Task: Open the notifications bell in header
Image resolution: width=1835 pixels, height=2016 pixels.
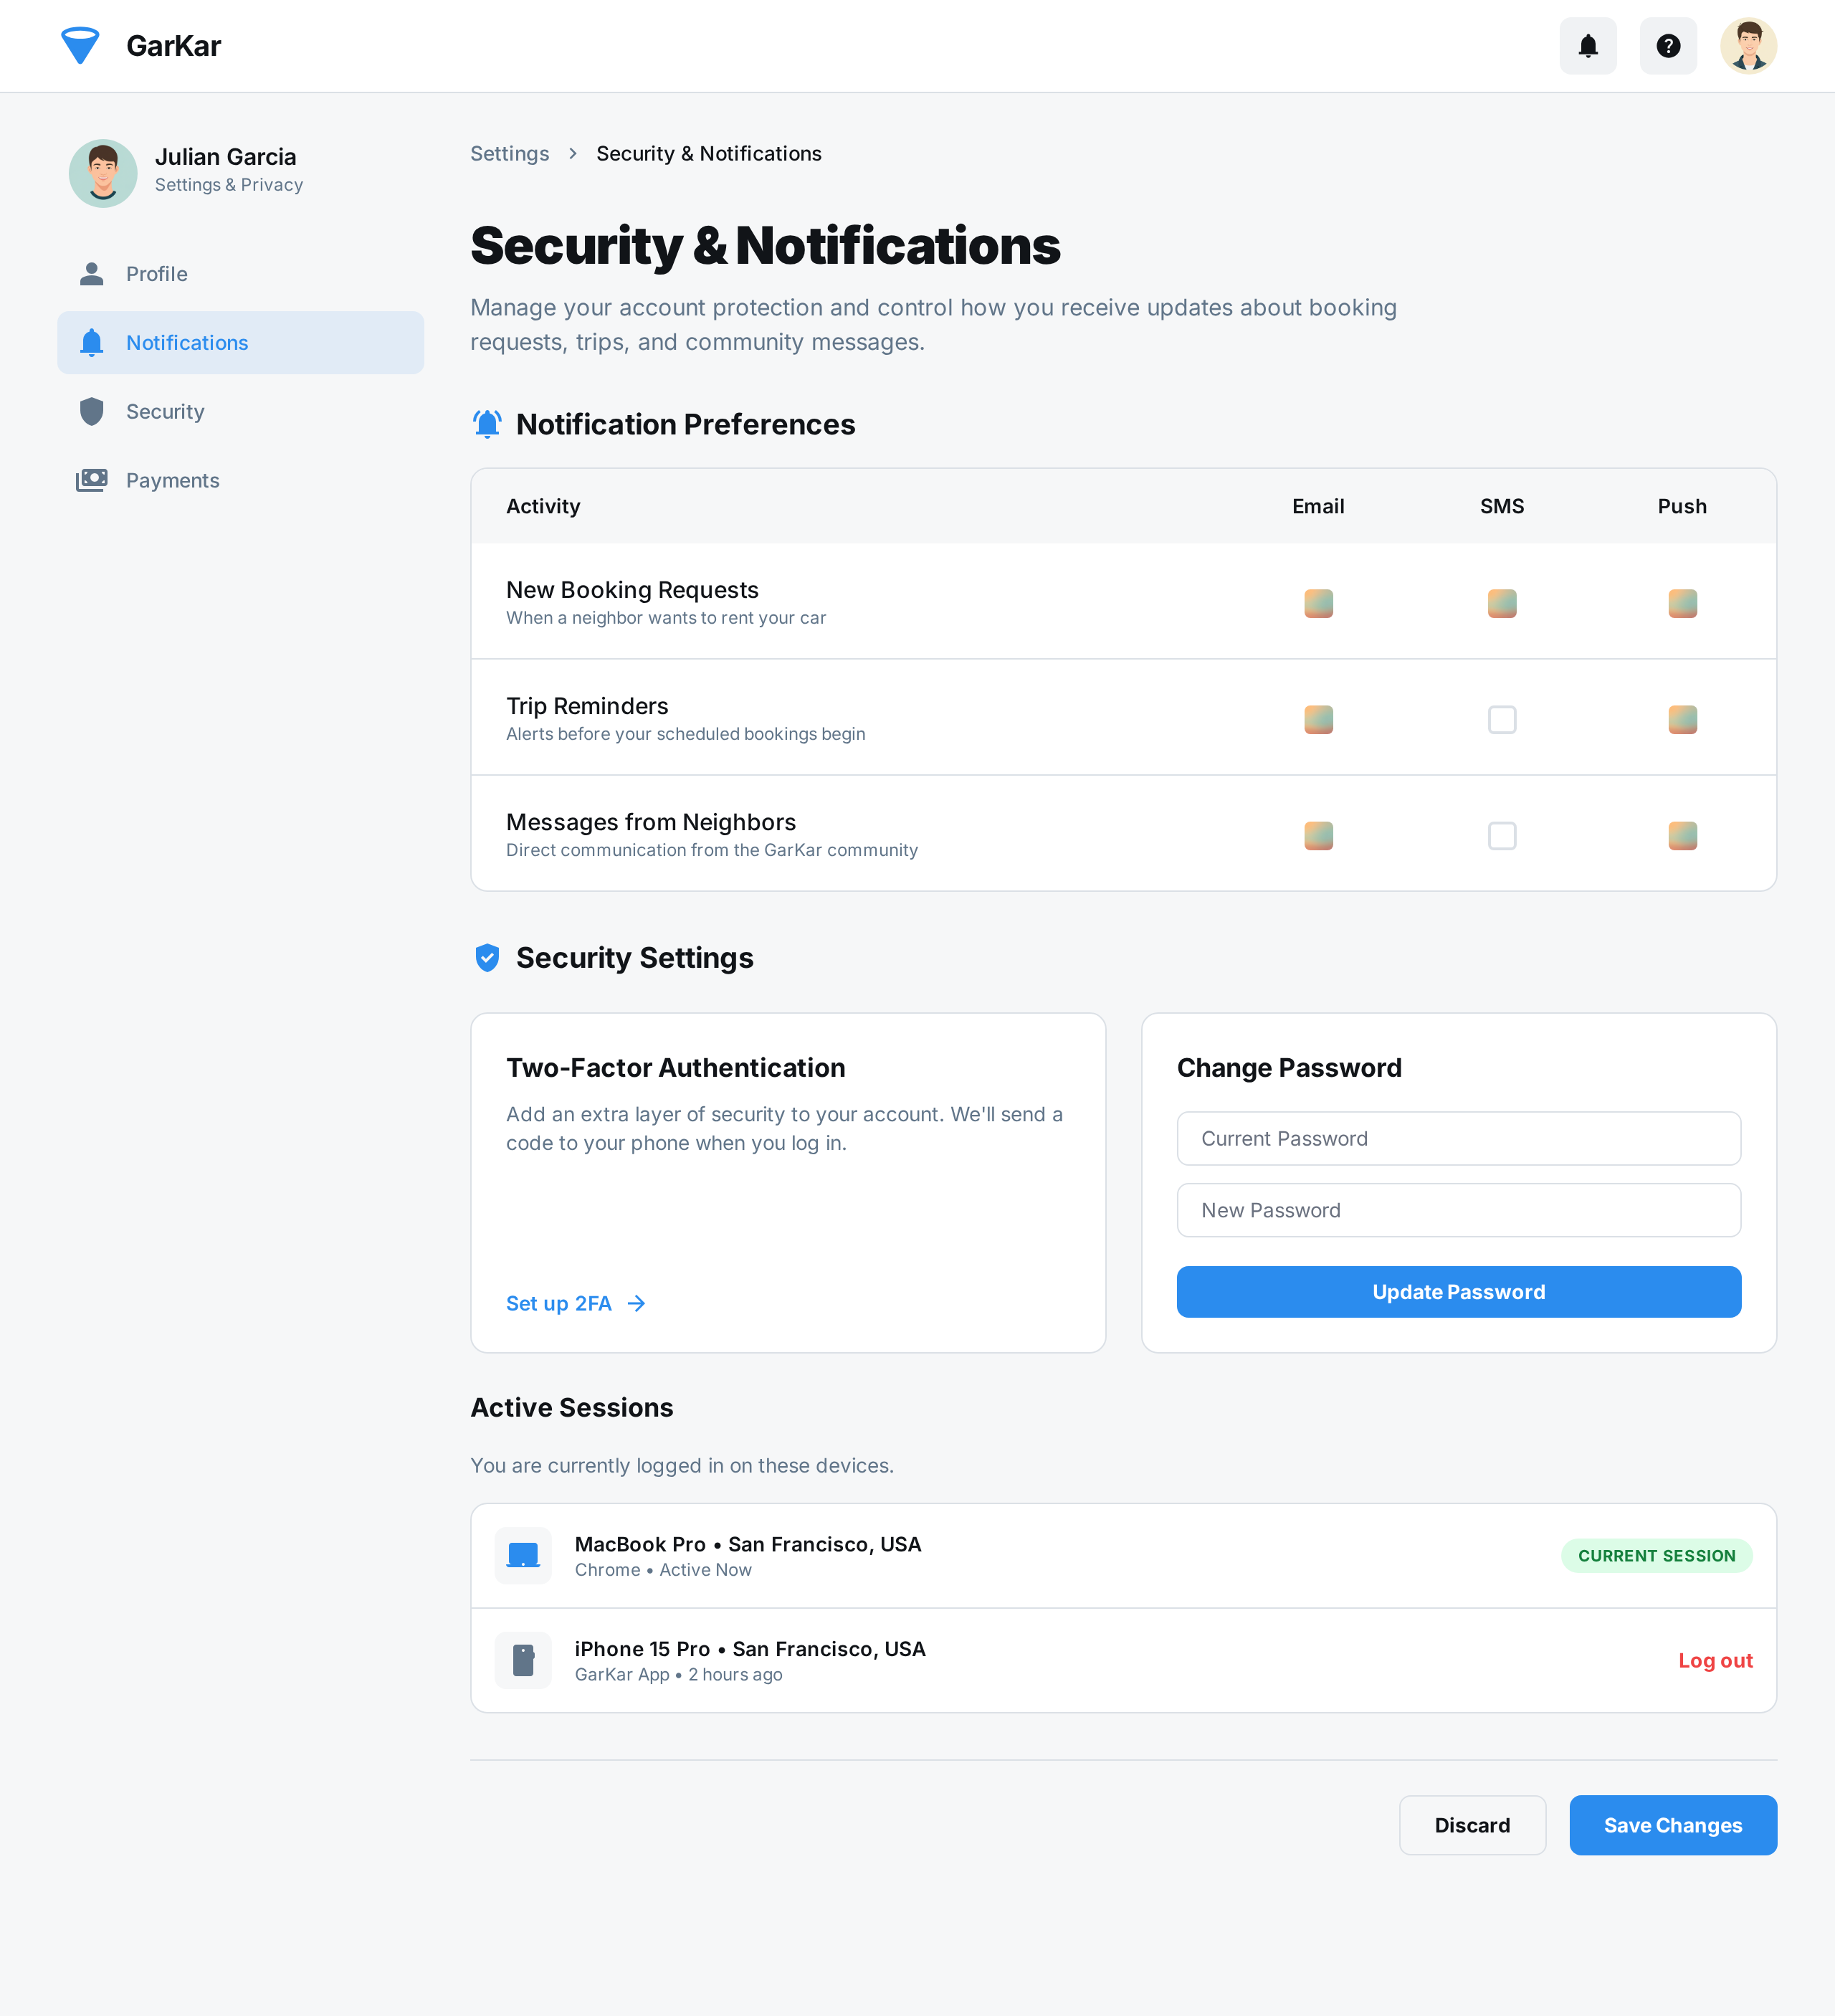Action: 1588,46
